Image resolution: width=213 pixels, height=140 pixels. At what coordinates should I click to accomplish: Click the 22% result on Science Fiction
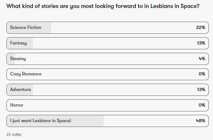(x=201, y=27)
